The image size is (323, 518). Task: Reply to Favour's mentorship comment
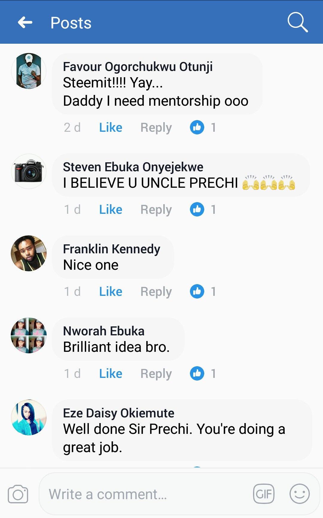coord(156,128)
